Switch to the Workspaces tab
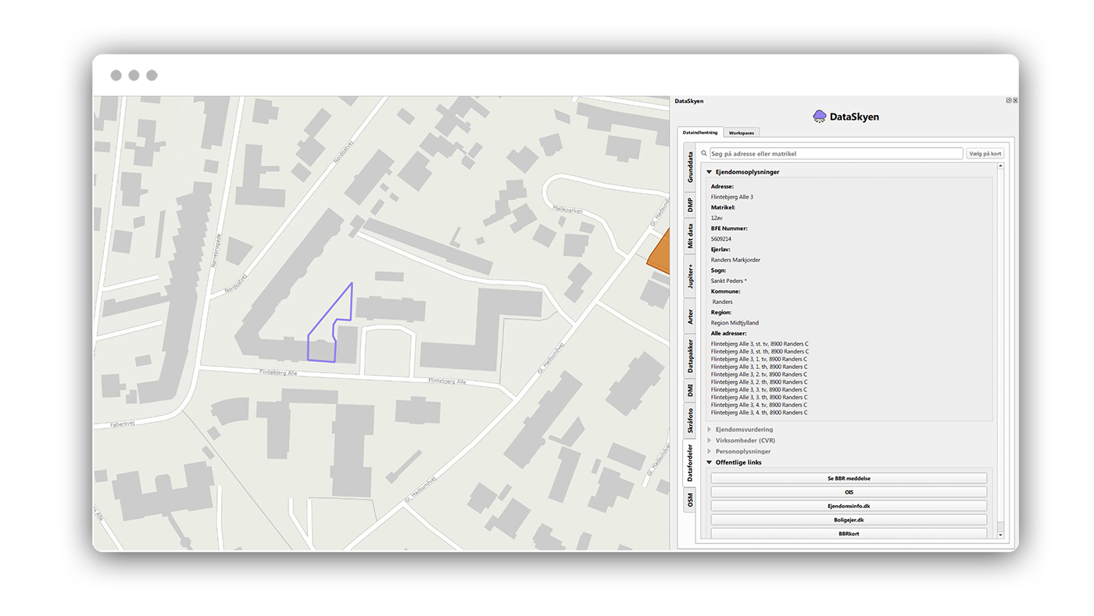Screen dimensions: 1094x616 pos(741,133)
